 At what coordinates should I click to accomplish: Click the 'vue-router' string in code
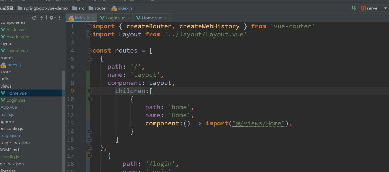(x=293, y=26)
